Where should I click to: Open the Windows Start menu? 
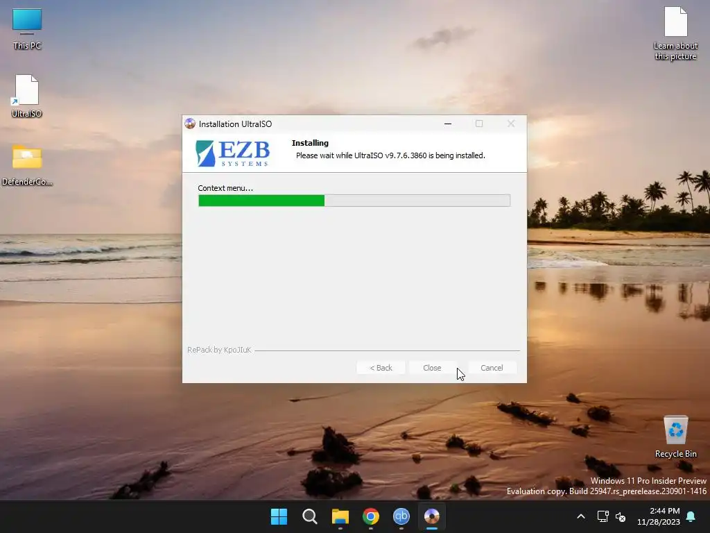(279, 516)
